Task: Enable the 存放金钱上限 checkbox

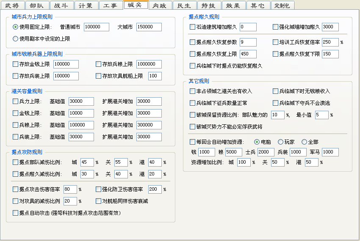Action: click(16, 64)
